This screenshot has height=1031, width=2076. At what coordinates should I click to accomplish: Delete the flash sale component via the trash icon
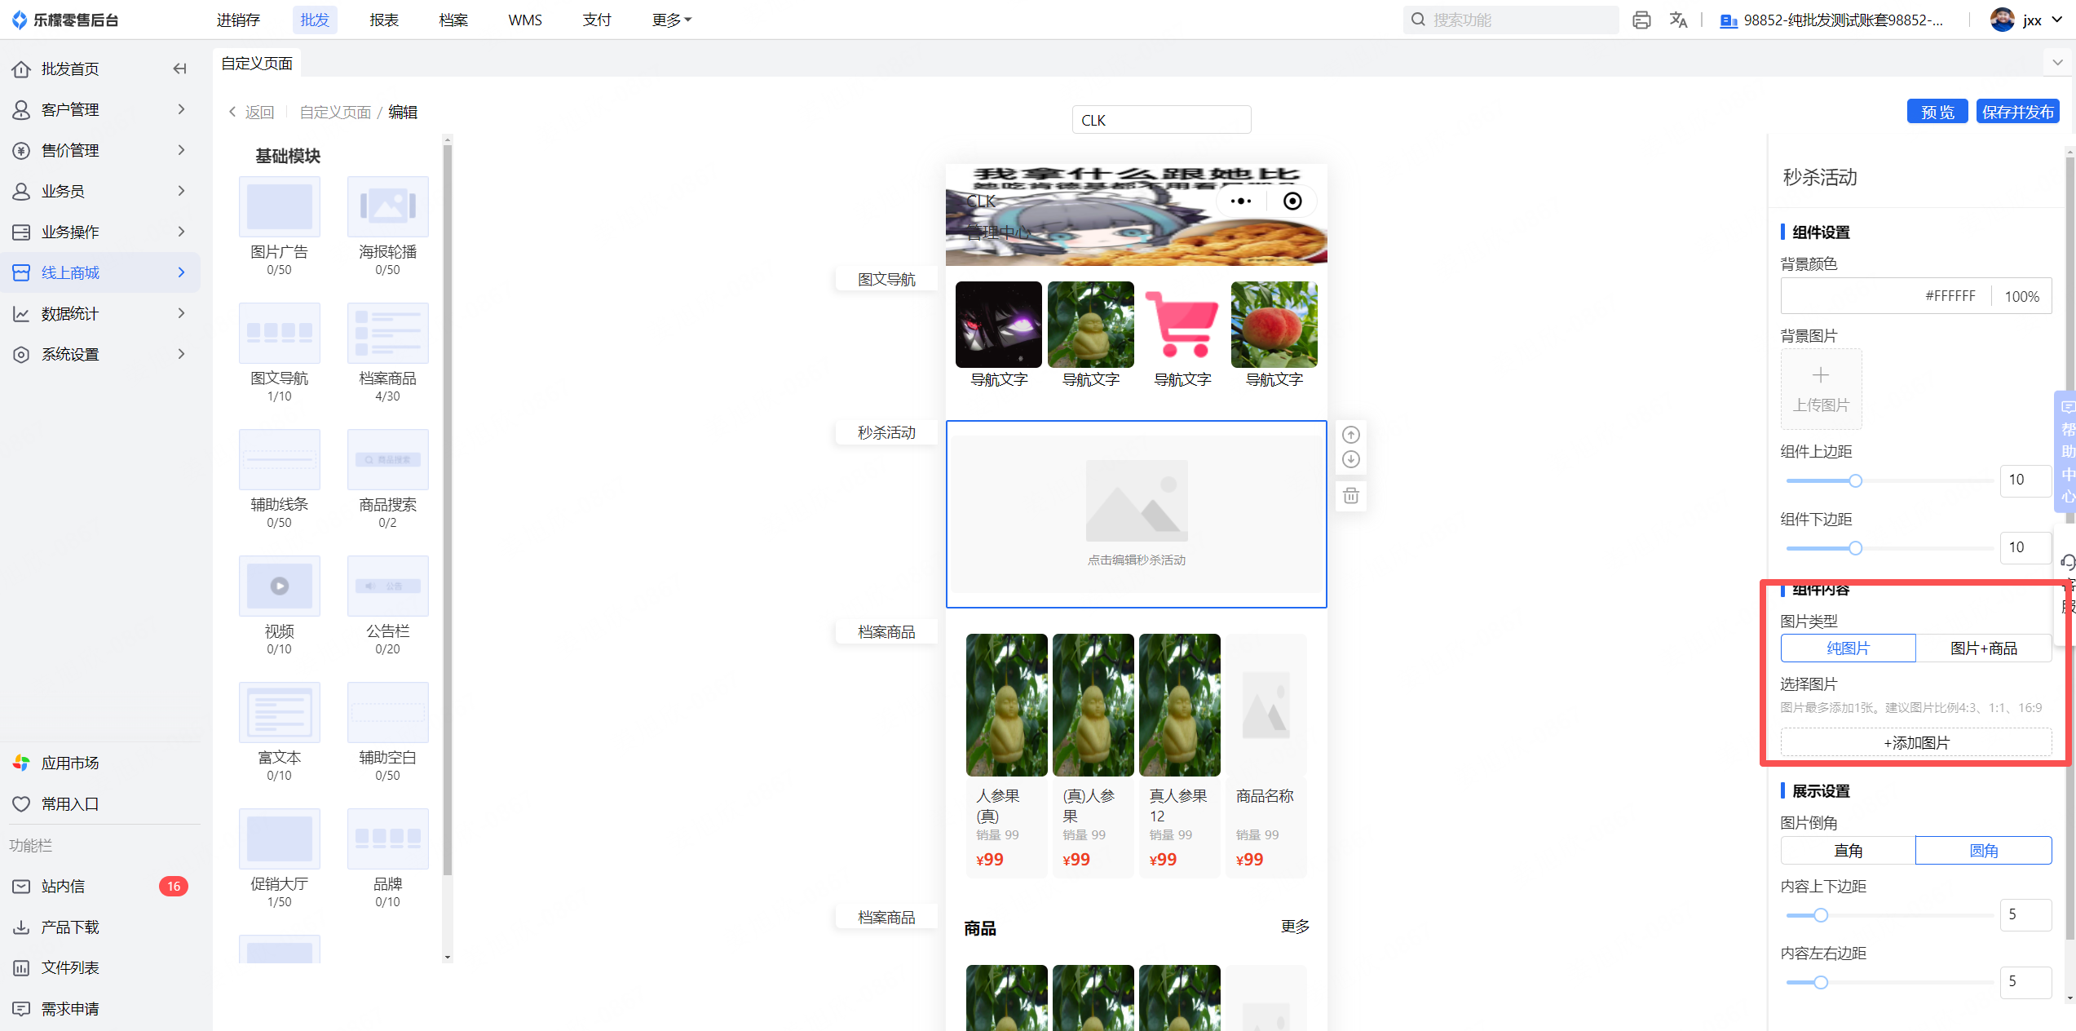pos(1350,496)
